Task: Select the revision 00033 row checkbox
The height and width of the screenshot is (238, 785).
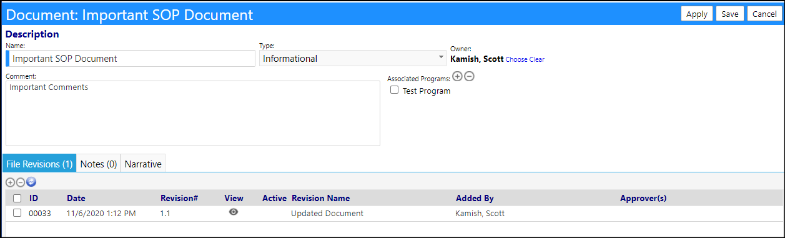Action: click(17, 213)
